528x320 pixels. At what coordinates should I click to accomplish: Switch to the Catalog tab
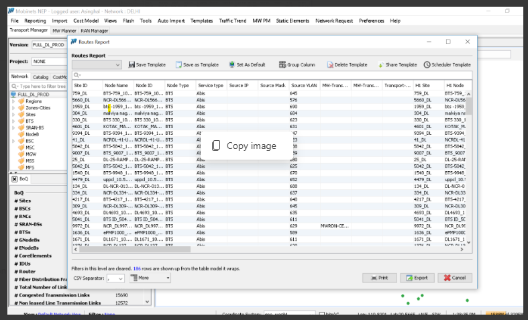pos(40,77)
